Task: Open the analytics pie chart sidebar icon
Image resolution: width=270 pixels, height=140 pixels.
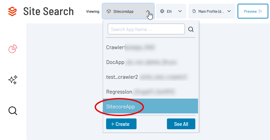Action: coord(13,49)
